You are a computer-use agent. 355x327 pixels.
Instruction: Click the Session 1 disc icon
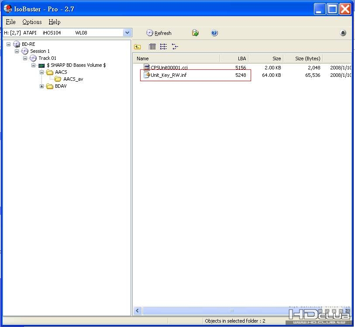point(25,51)
